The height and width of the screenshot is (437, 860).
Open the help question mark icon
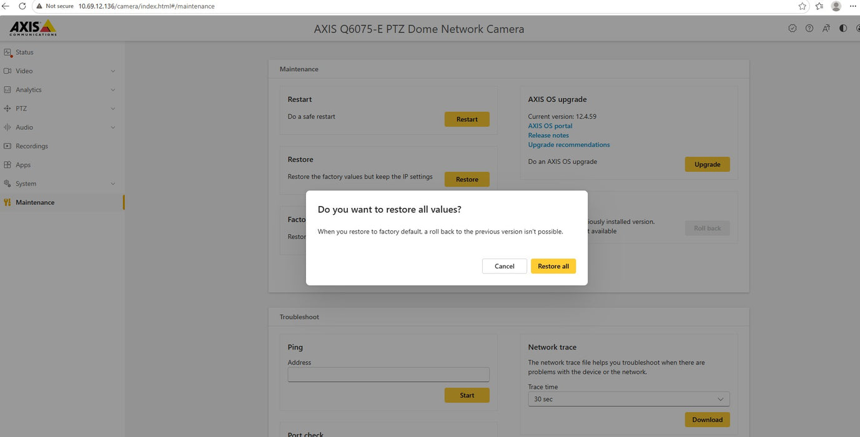tap(809, 28)
